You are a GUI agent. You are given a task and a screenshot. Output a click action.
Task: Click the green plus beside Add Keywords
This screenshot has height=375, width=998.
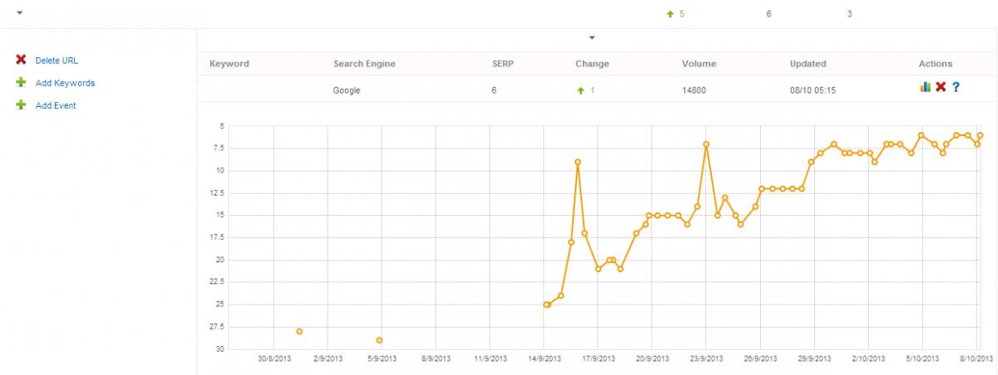click(x=21, y=83)
